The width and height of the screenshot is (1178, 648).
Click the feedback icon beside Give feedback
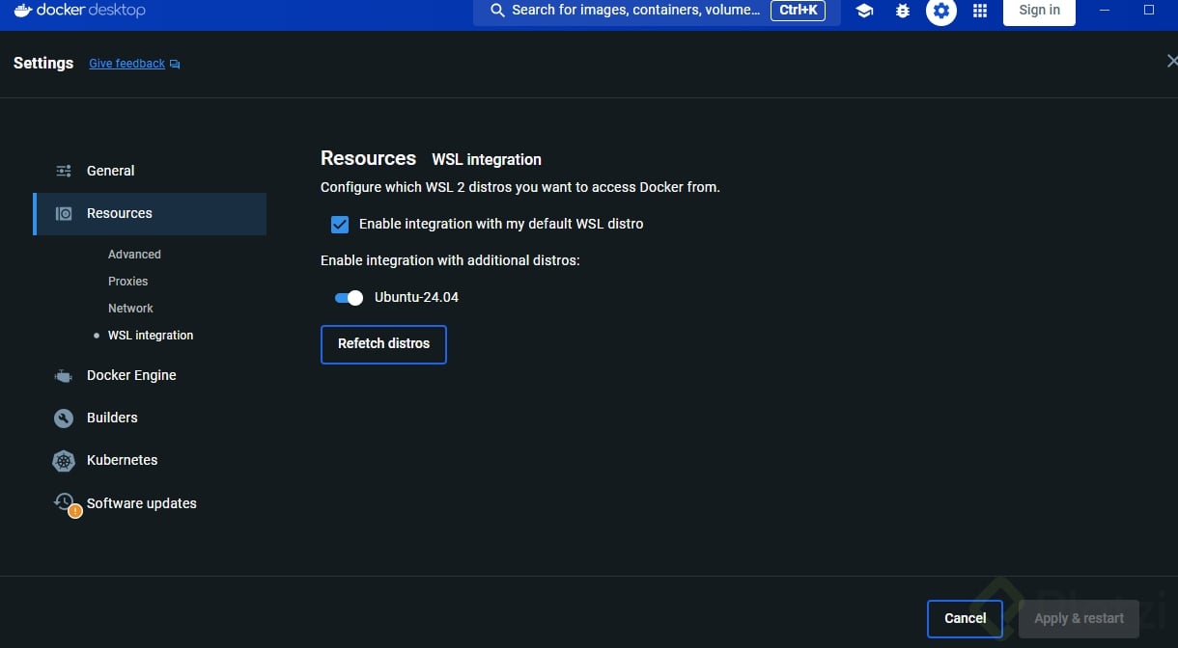[175, 64]
